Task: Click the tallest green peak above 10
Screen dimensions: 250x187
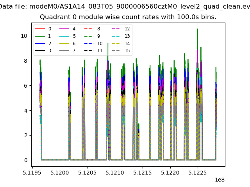Action: tap(197, 30)
